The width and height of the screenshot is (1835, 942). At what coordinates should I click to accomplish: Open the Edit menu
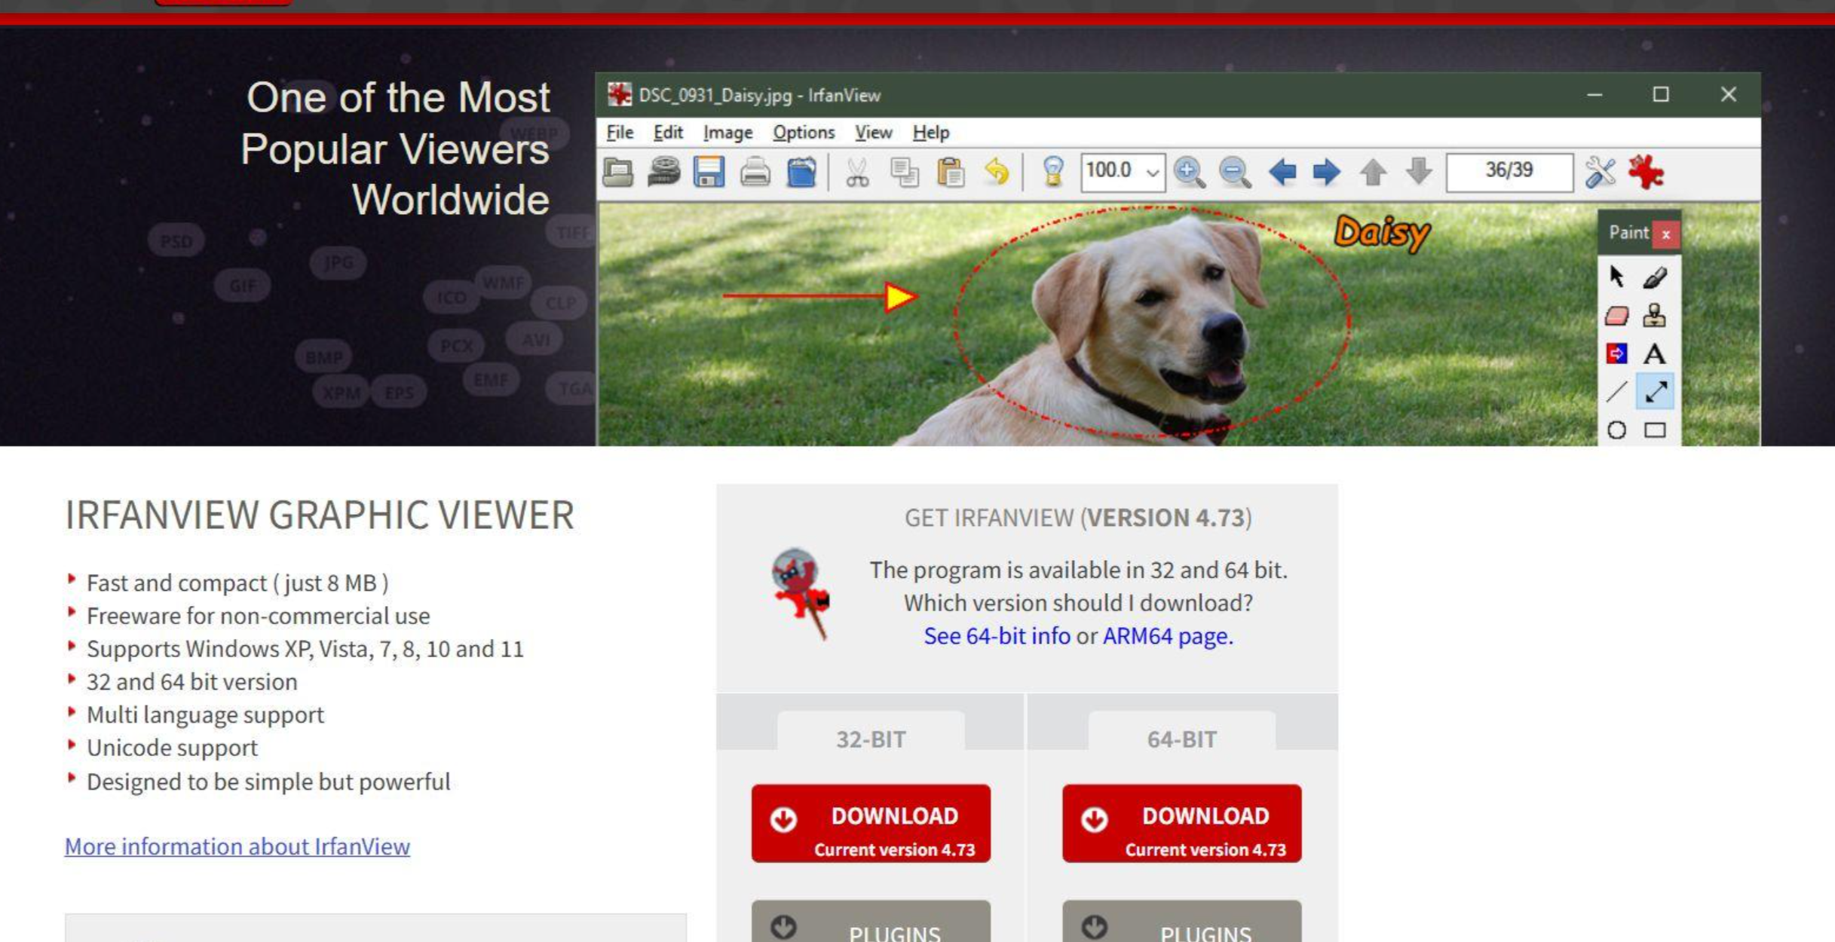(668, 133)
